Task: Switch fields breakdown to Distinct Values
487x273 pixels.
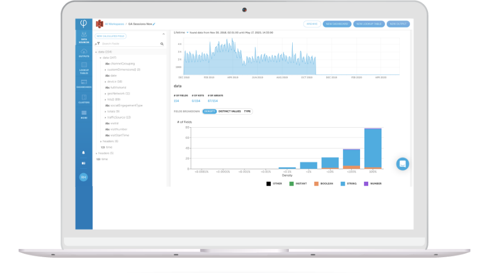Action: click(x=229, y=111)
